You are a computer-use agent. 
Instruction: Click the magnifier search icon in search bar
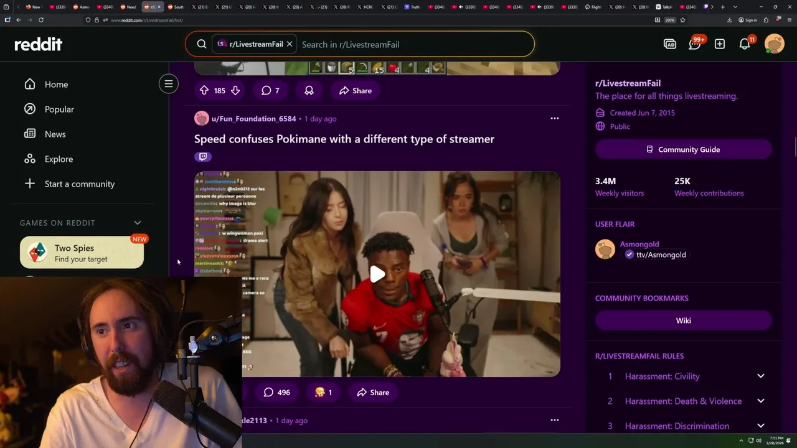pos(202,44)
